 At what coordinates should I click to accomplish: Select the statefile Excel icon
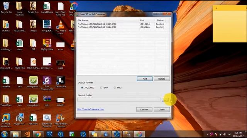(x=6, y=82)
